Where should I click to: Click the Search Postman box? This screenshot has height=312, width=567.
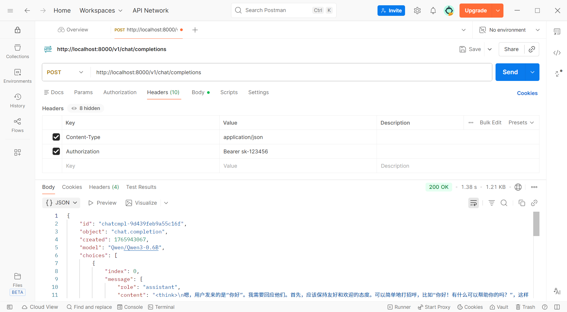point(284,11)
